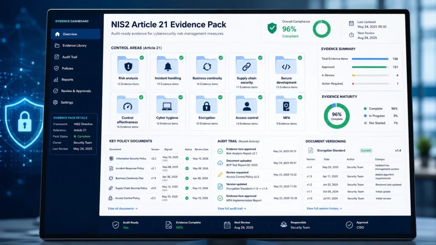Follow the View full version history link

pos(324,208)
